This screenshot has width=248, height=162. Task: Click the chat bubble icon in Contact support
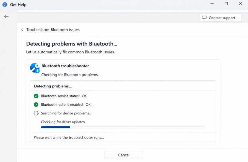point(204,18)
